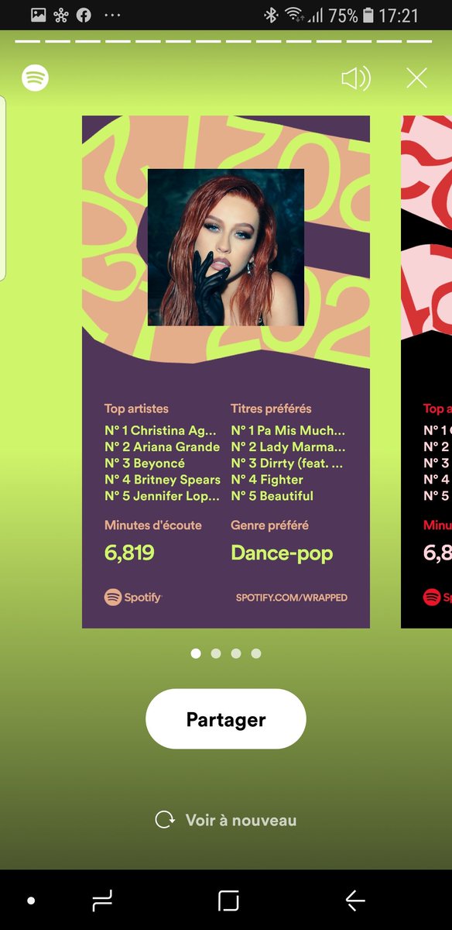Tap the Bluetooth icon in status bar

(x=271, y=15)
